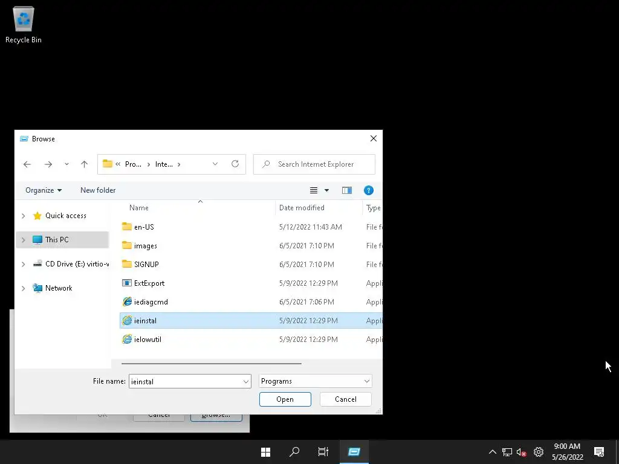Viewport: 619px width, 464px height.
Task: Show hidden tray icons chevron
Action: tap(492, 452)
